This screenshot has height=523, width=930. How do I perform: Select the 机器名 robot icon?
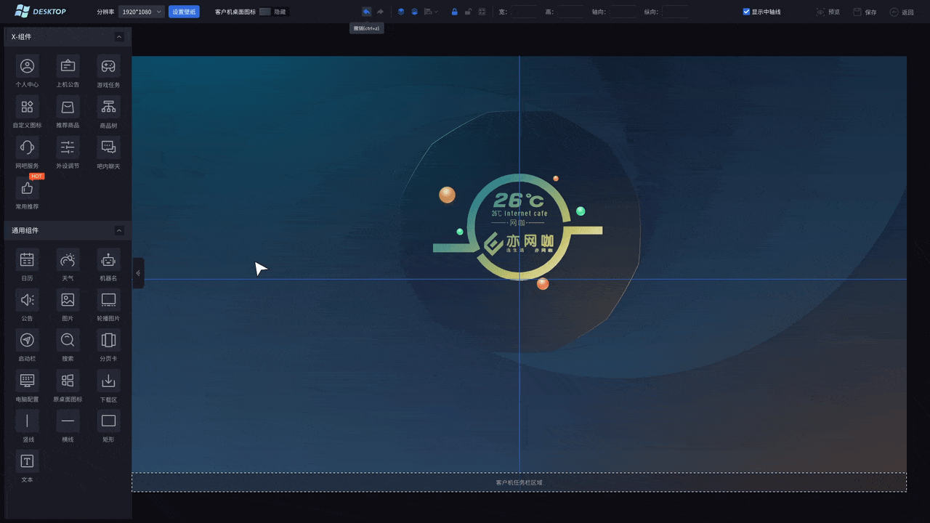tap(108, 259)
